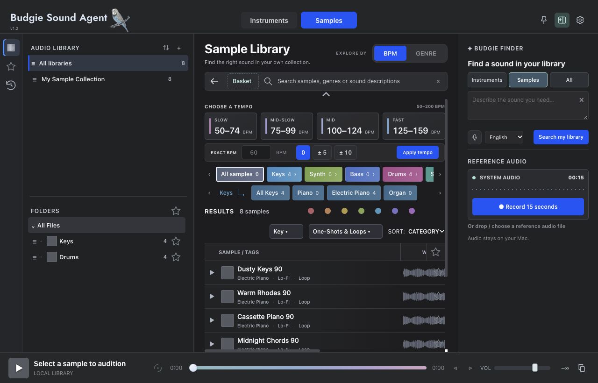Screen dimensions: 598x383
Task: Switch to the Instruments tab
Action: pos(269,21)
